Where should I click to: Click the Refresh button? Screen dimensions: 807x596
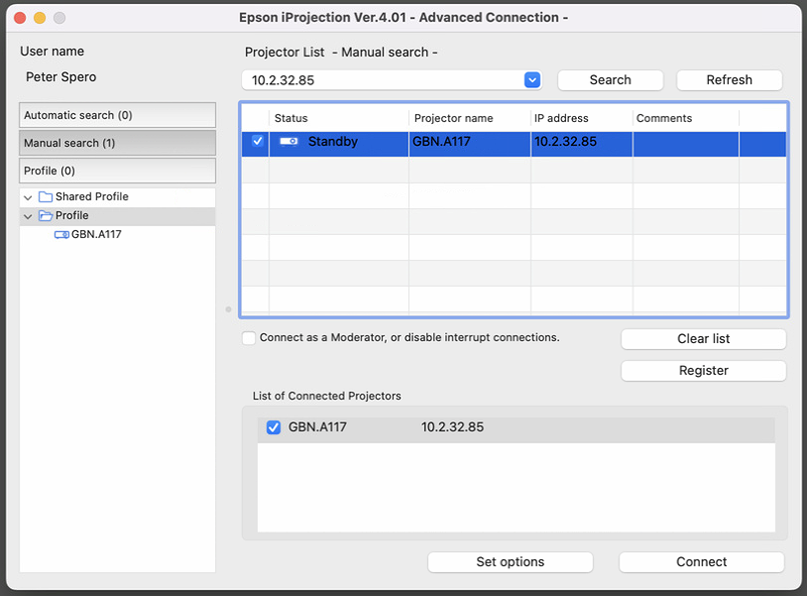730,79
